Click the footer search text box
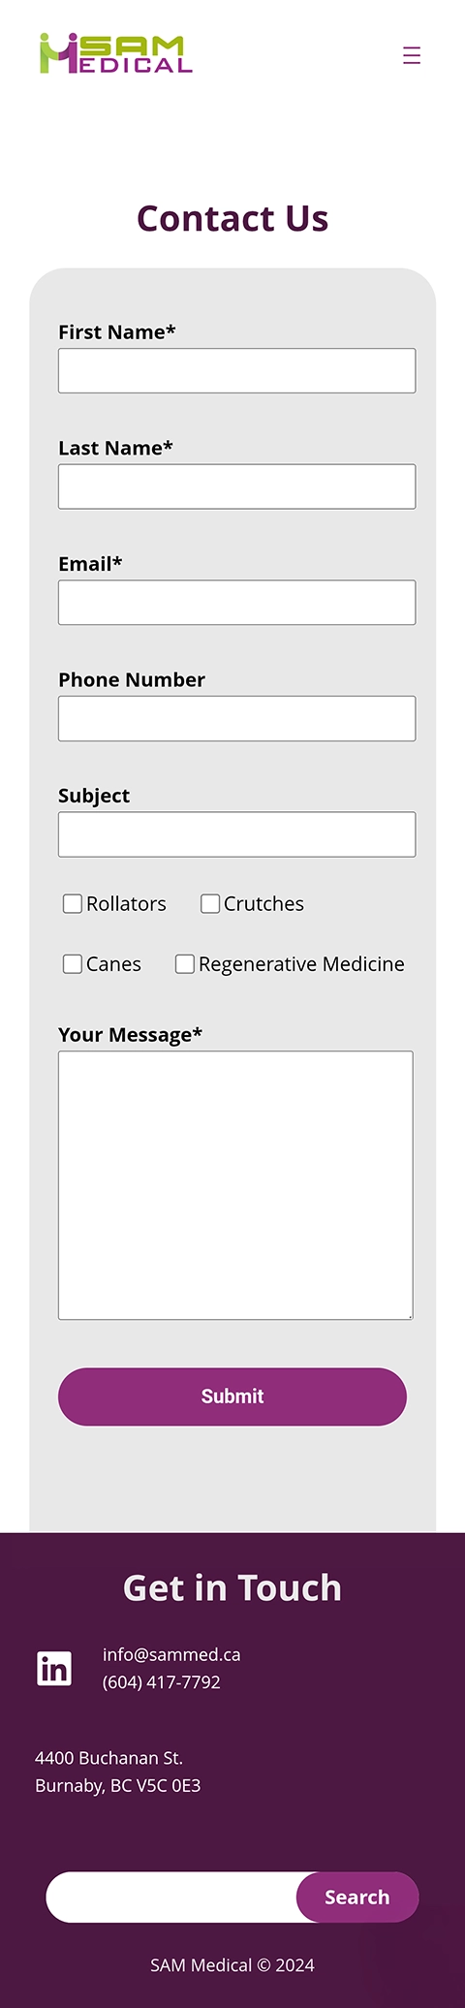The height and width of the screenshot is (2008, 465). [174, 1897]
